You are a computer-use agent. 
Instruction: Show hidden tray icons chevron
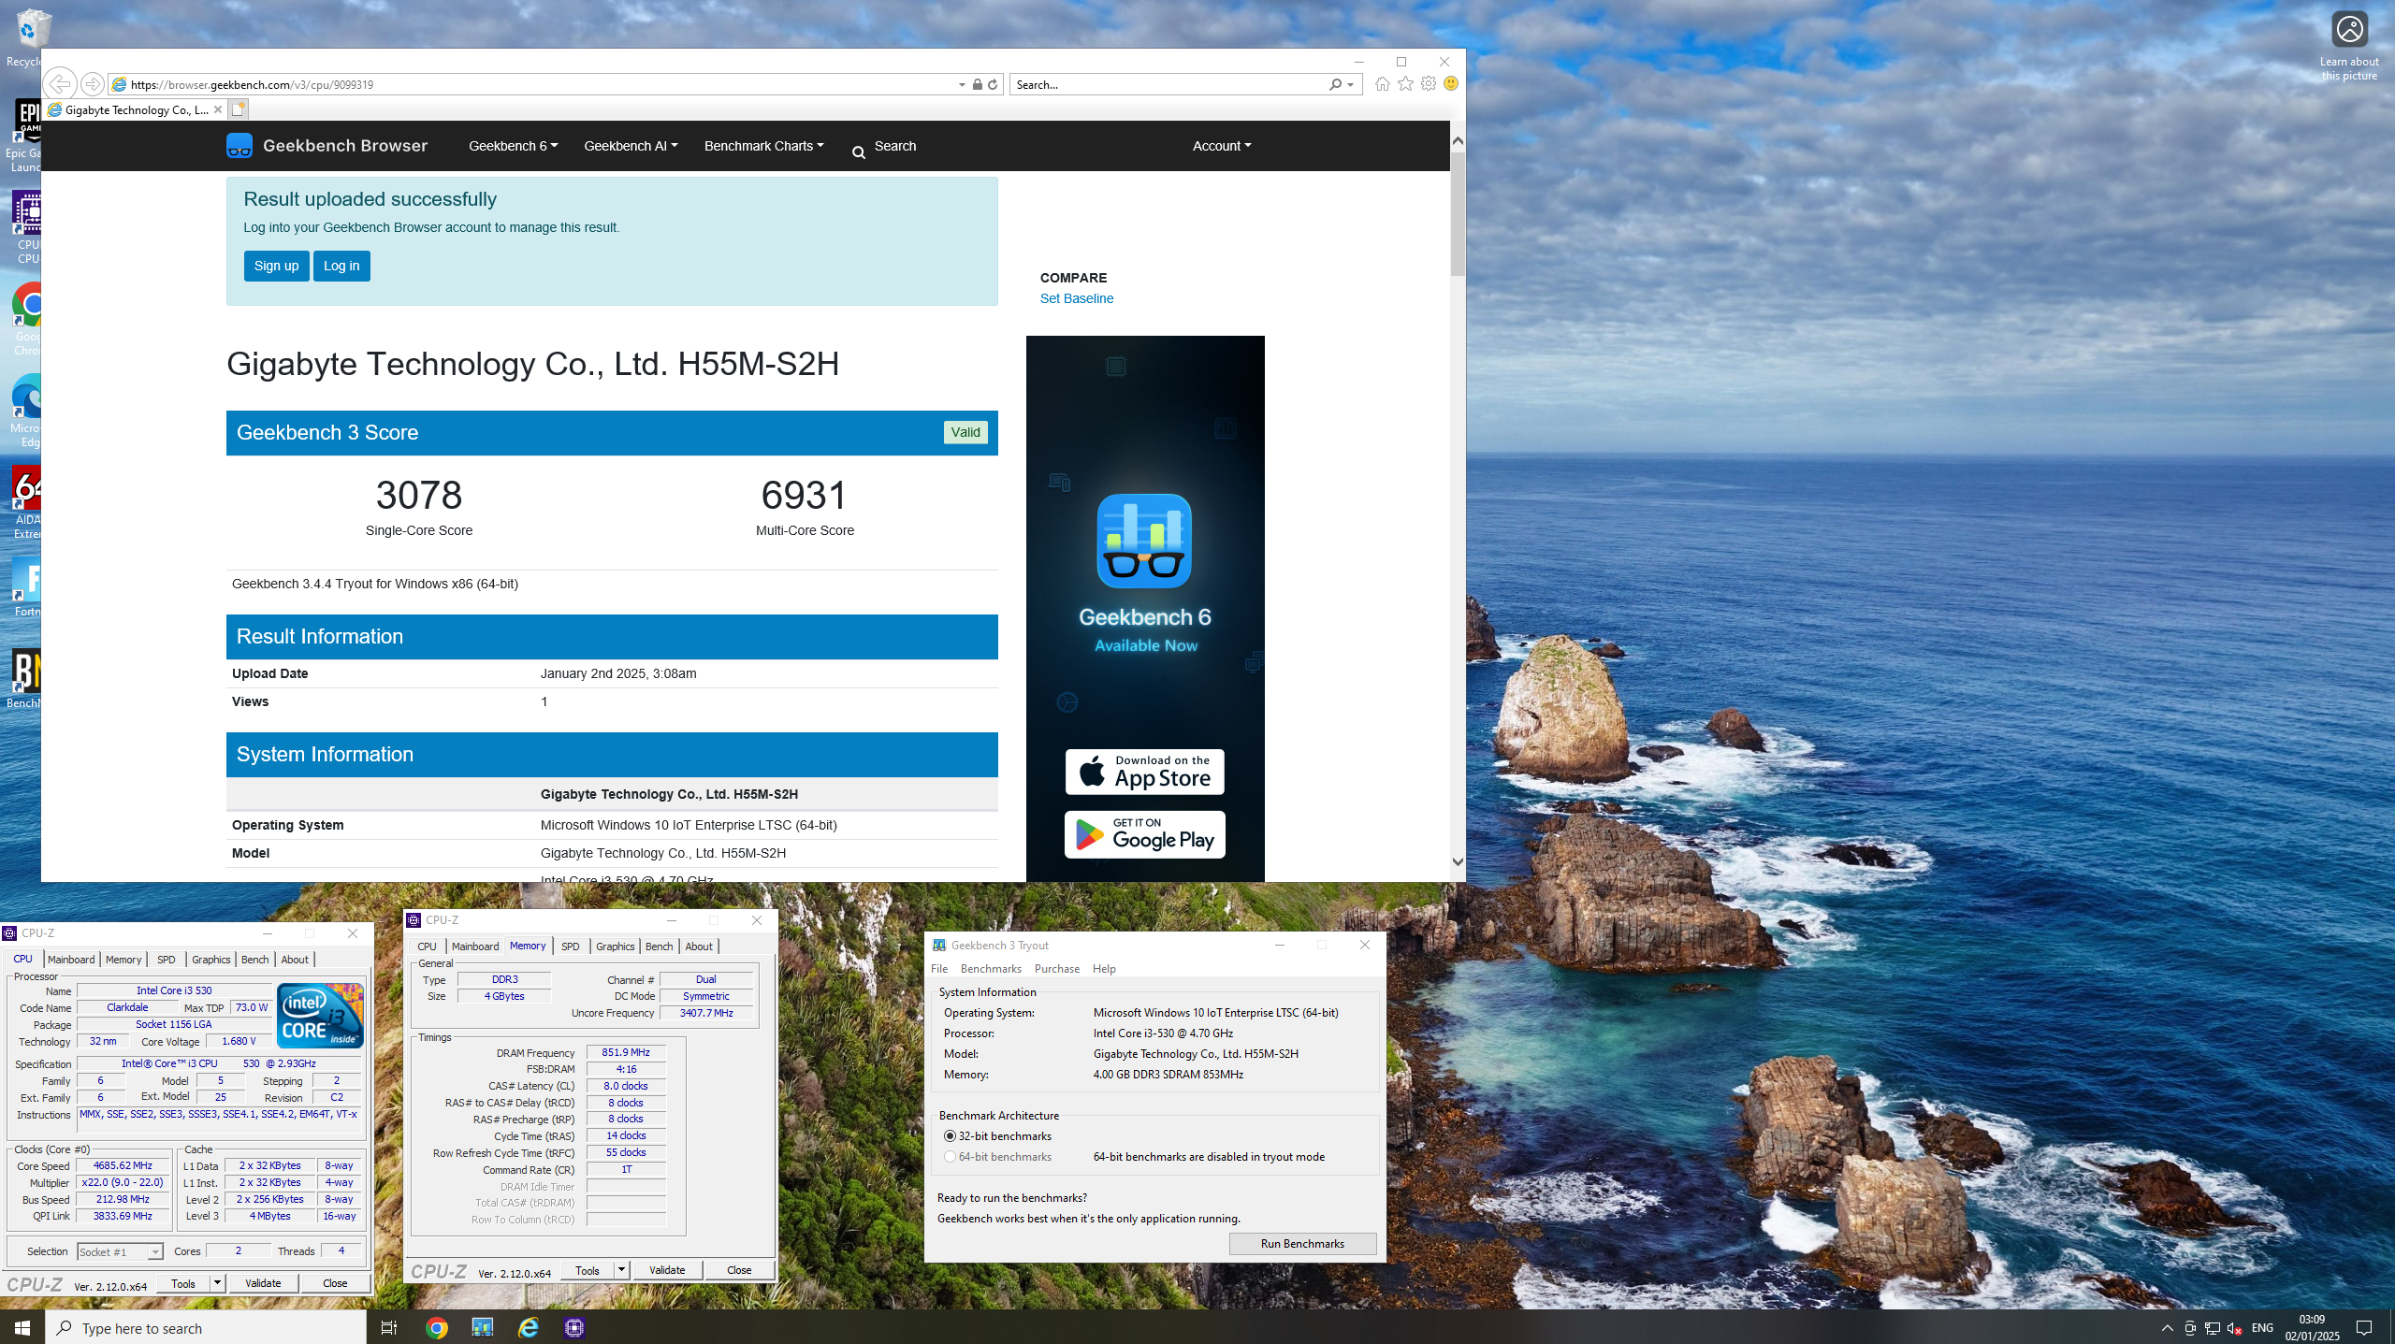pos(2167,1328)
